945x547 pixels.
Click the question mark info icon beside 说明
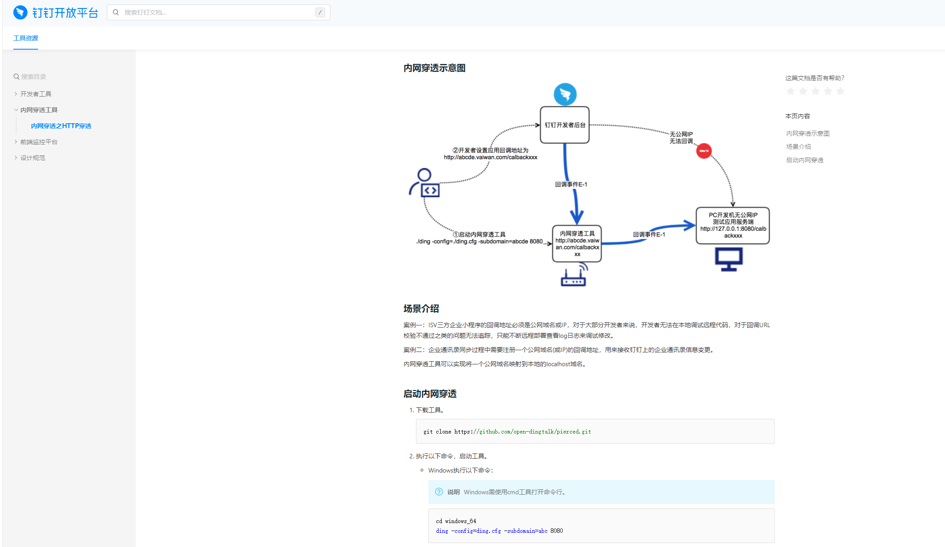(439, 492)
